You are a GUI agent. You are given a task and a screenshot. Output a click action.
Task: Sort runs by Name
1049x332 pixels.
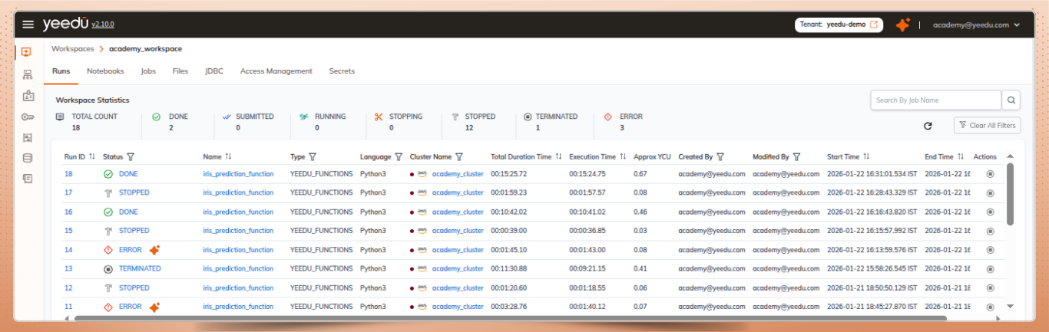point(228,156)
